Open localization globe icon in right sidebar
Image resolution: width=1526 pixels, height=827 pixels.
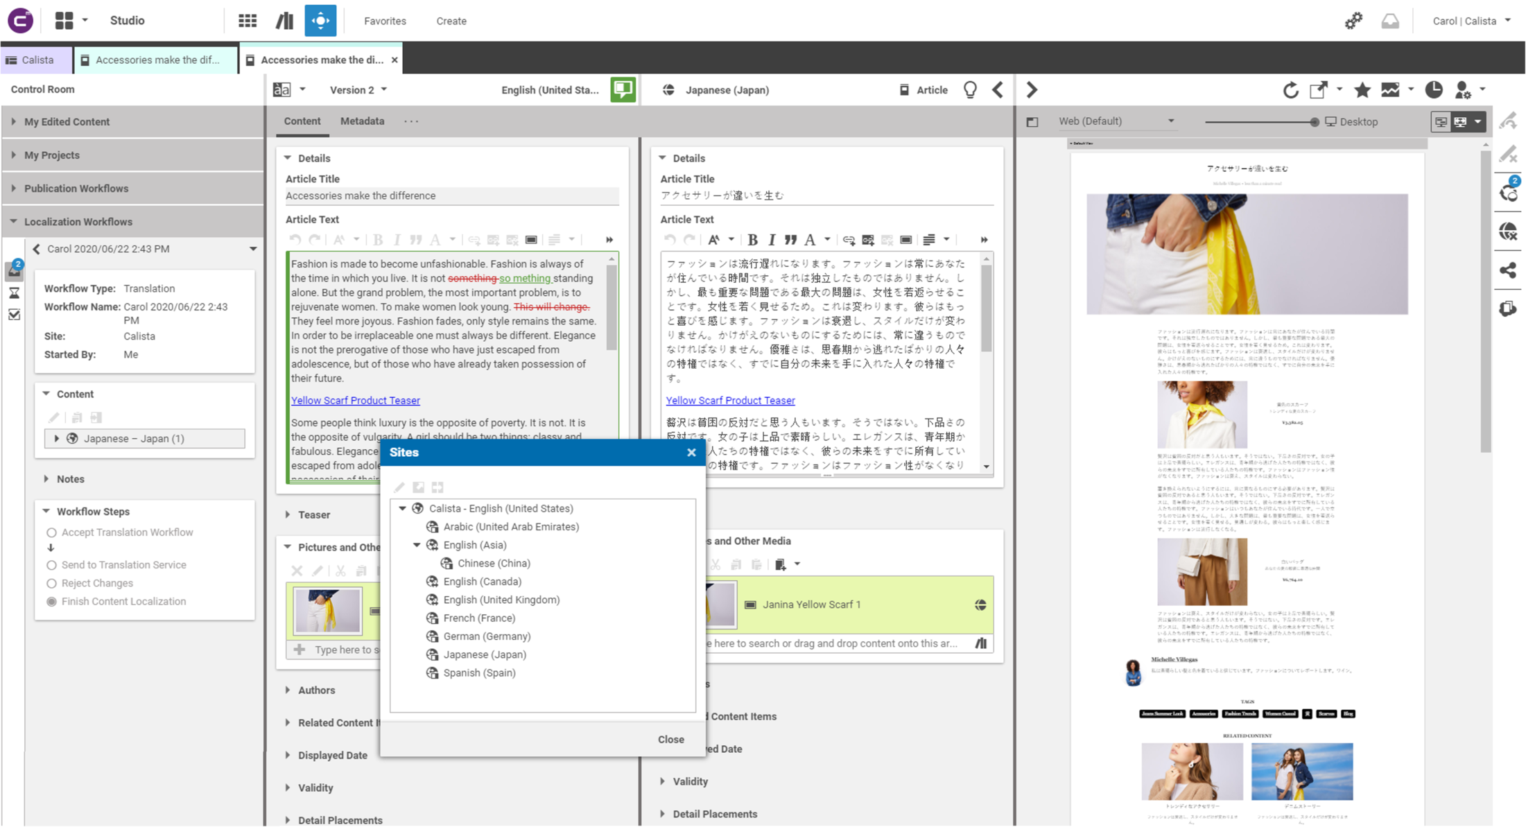pos(1508,231)
